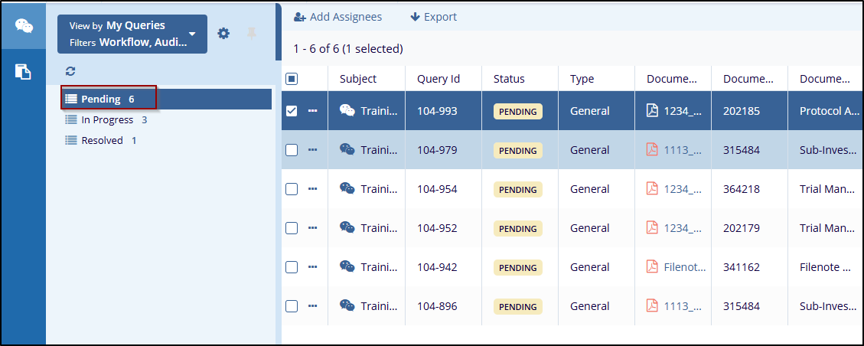Viewport: 864px width, 346px height.
Task: Click the Export button
Action: coord(433,17)
